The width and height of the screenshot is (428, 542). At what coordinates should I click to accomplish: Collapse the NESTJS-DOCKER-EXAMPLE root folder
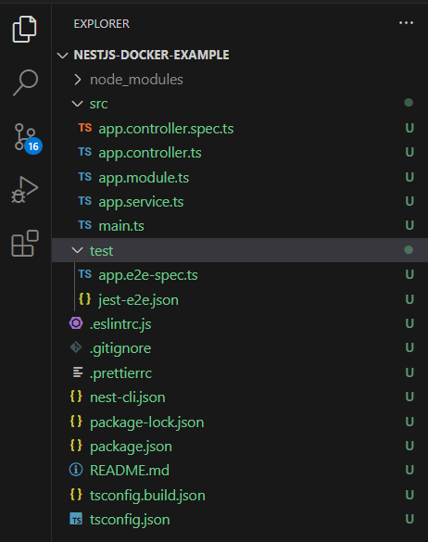pos(62,56)
